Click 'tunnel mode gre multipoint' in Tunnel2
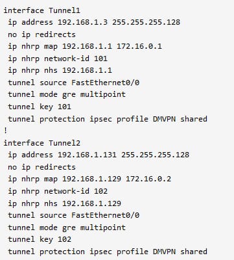The height and width of the screenshot is (260, 234). (x=67, y=227)
